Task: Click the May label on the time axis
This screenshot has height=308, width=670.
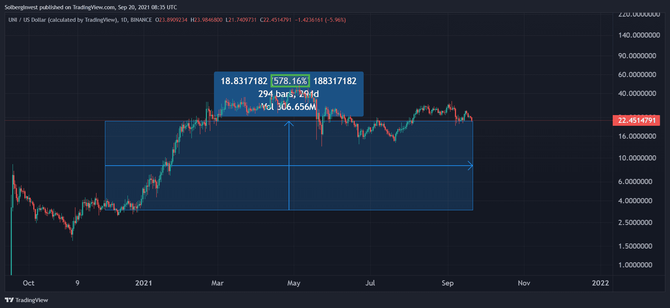Action: click(294, 283)
